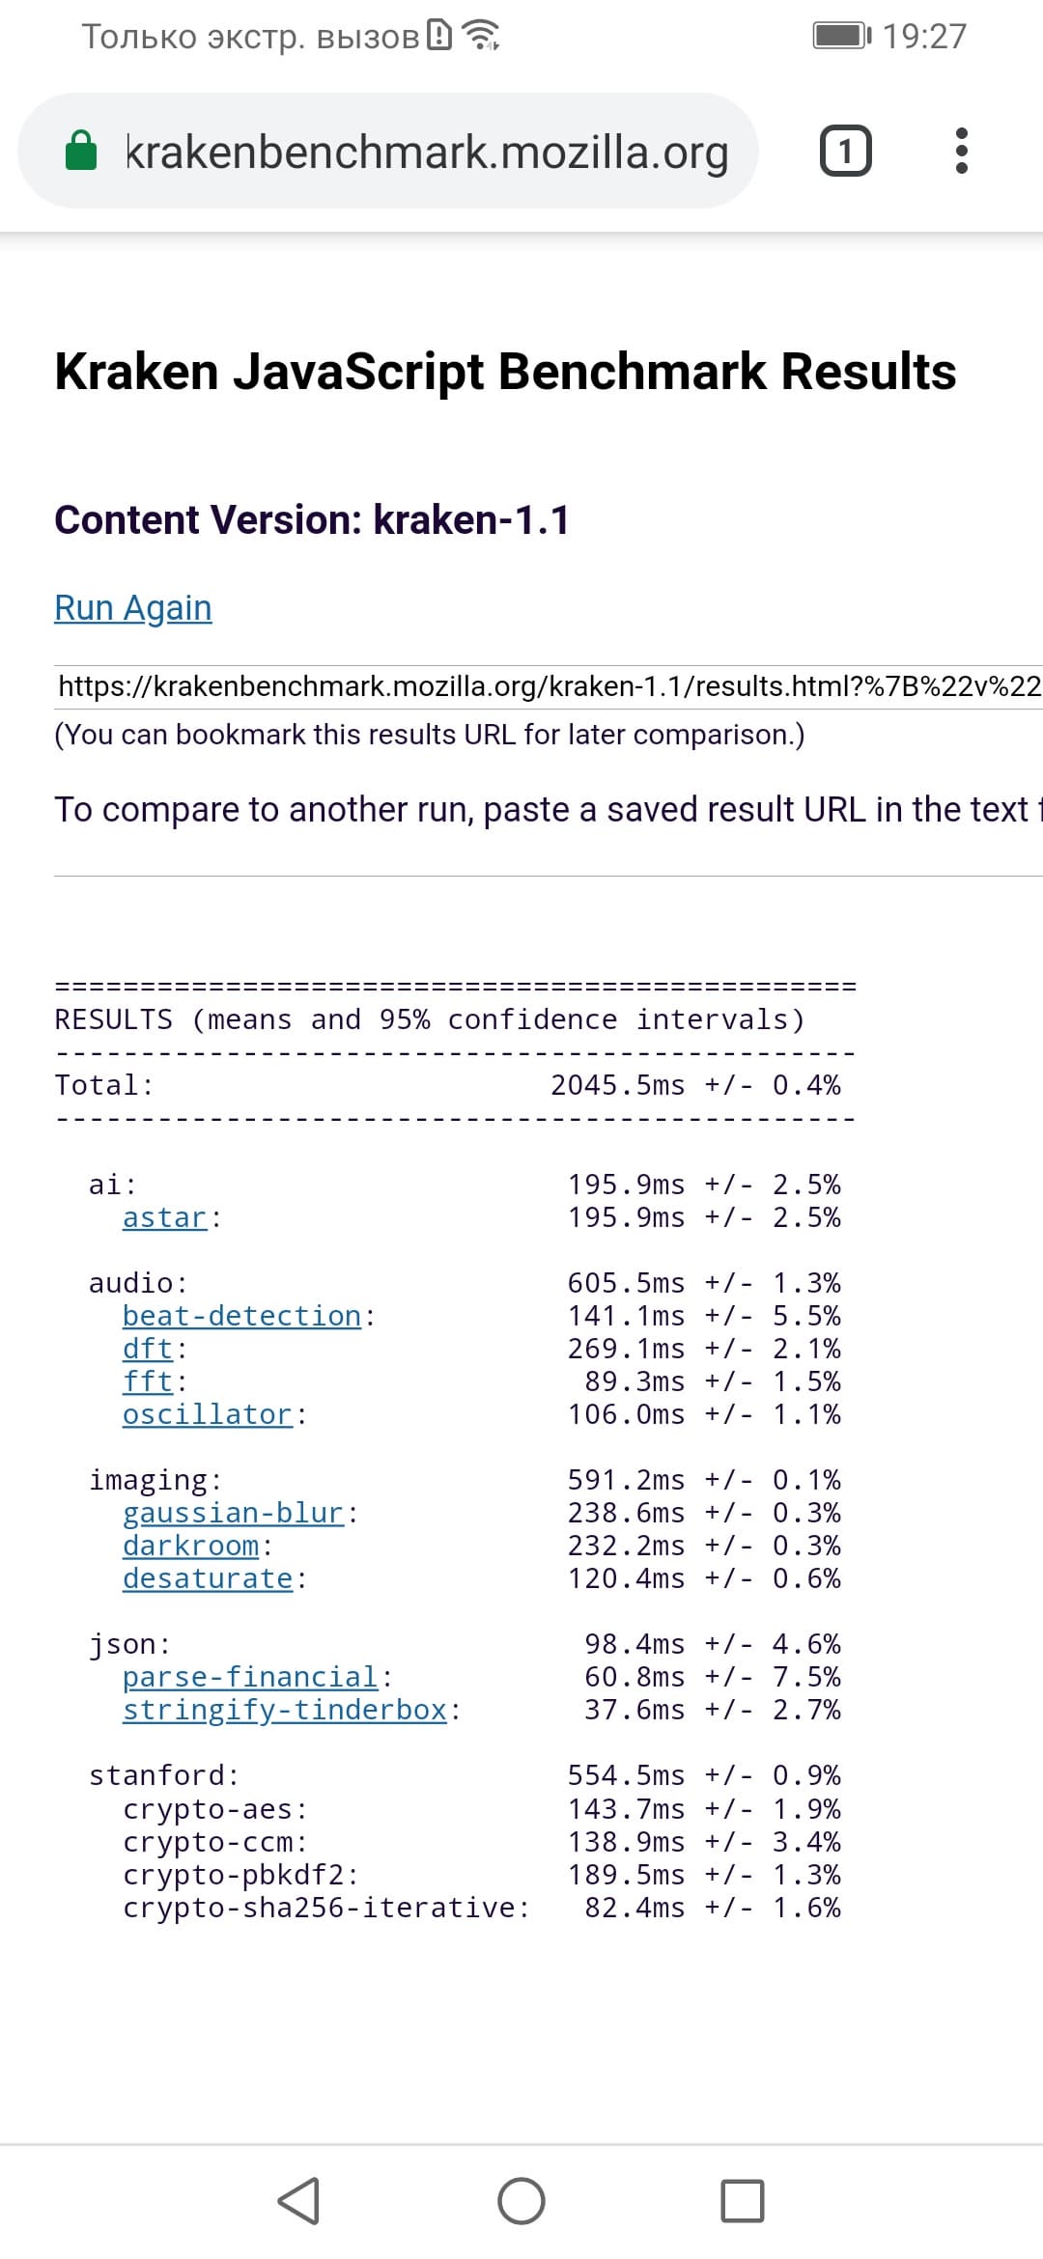Open the astar test link
Image resolution: width=1043 pixels, height=2259 pixels.
(x=165, y=1218)
